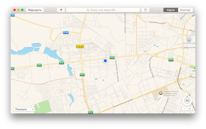Viewport: 206px width, 129px height.
Task: Toggle the 3D view compass button
Action: (187, 101)
